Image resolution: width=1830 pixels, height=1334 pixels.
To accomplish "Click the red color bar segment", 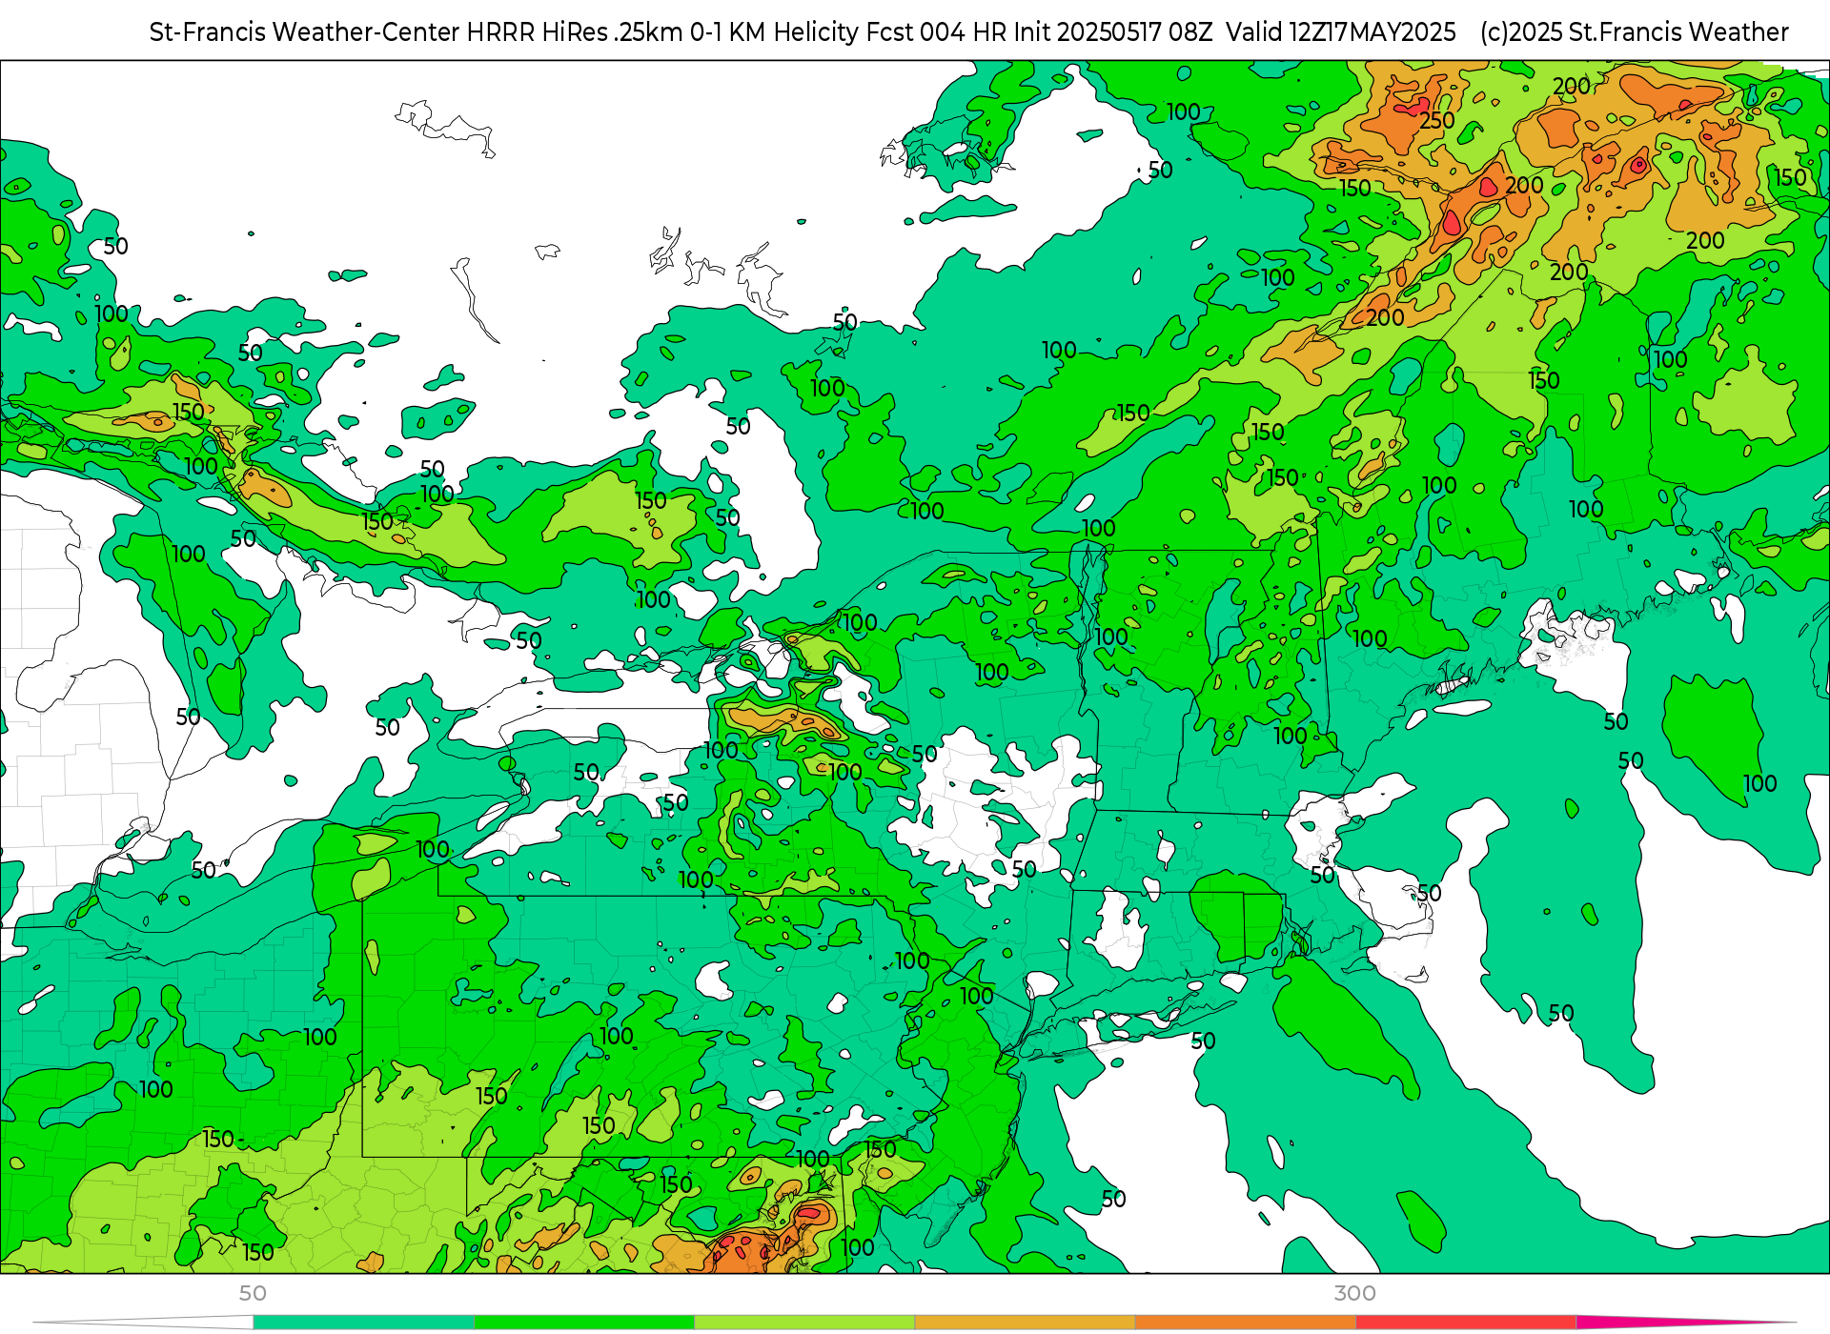I will tap(1466, 1323).
